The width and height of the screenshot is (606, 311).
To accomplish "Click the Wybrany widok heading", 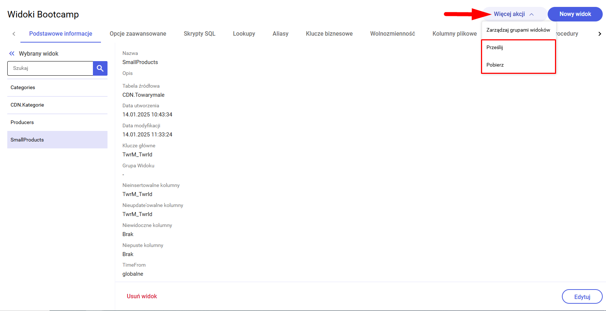I will point(39,53).
